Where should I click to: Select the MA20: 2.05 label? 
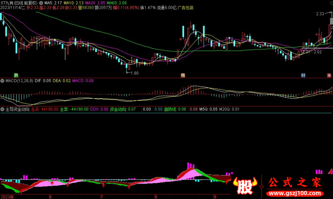pyautogui.click(x=95, y=3)
